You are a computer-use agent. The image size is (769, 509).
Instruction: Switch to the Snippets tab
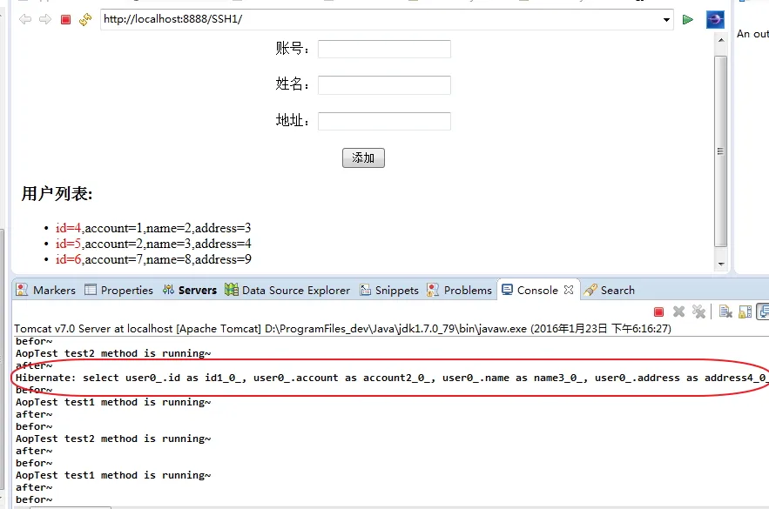pos(389,290)
